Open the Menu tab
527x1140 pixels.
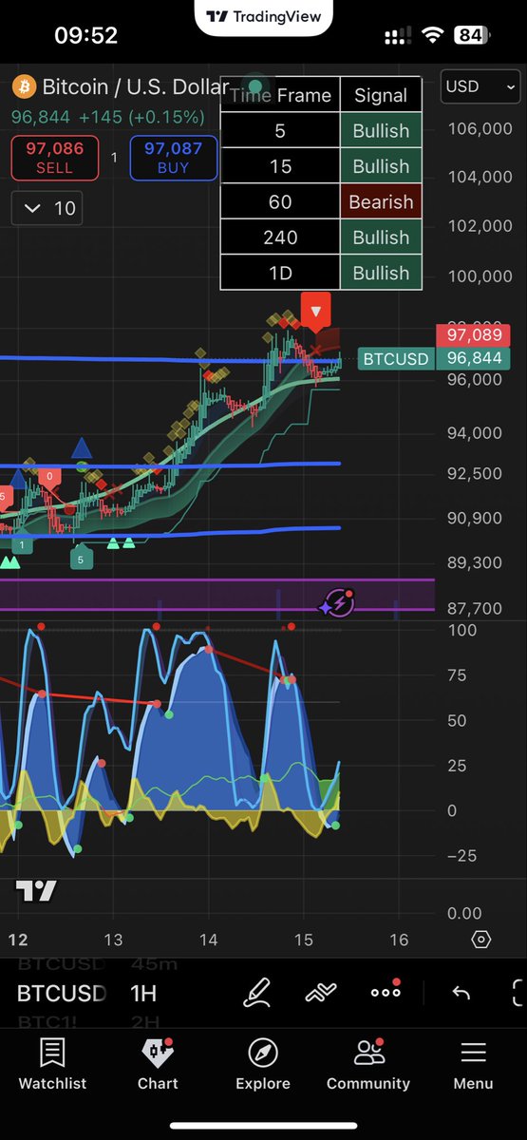click(473, 1064)
